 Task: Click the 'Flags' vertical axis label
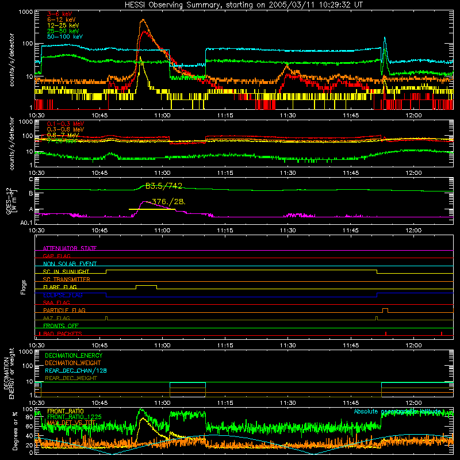24,287
